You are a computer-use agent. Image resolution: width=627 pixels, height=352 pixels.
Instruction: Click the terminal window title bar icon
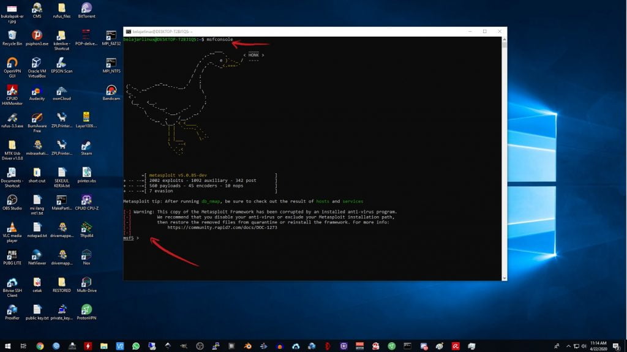[128, 32]
